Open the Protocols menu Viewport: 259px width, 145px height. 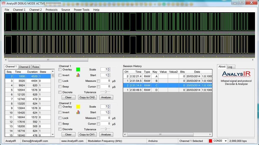(x=52, y=10)
